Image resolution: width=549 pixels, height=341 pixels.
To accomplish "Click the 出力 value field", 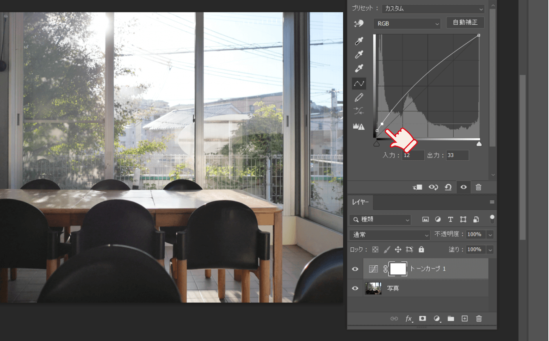I will click(457, 155).
